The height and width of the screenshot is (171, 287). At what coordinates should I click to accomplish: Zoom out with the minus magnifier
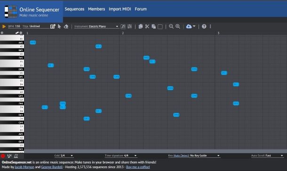[x=171, y=26]
